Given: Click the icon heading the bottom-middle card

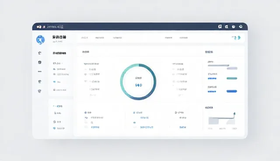Looking at the screenshot, I should coord(134,112).
